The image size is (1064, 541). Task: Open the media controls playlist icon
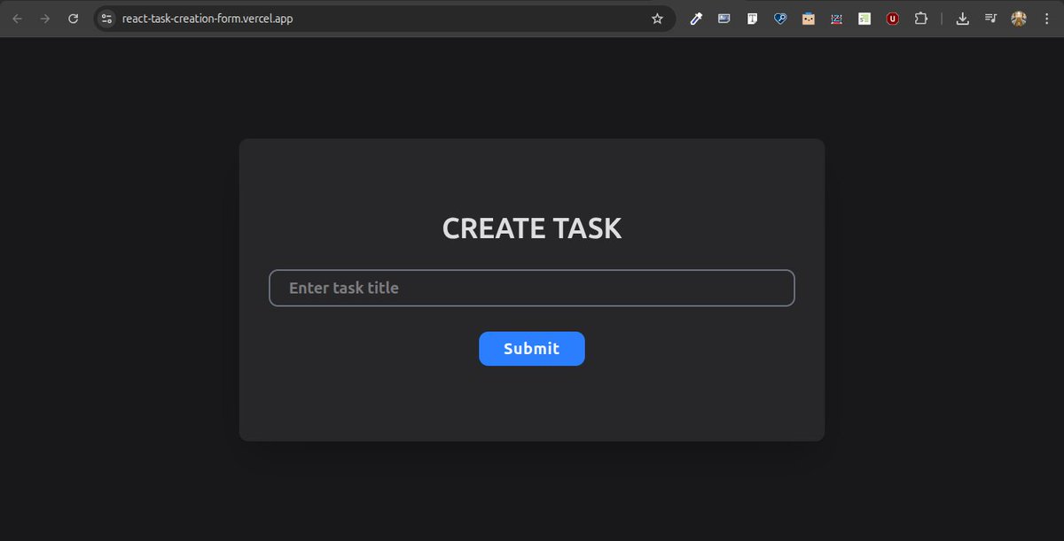[x=990, y=19]
